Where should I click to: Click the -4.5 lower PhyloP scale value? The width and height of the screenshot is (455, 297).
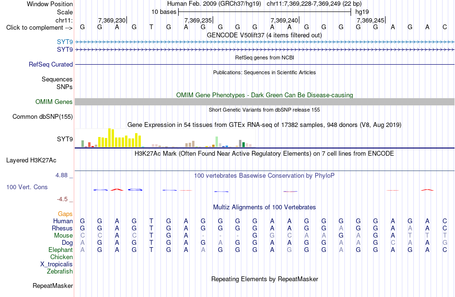click(x=62, y=199)
